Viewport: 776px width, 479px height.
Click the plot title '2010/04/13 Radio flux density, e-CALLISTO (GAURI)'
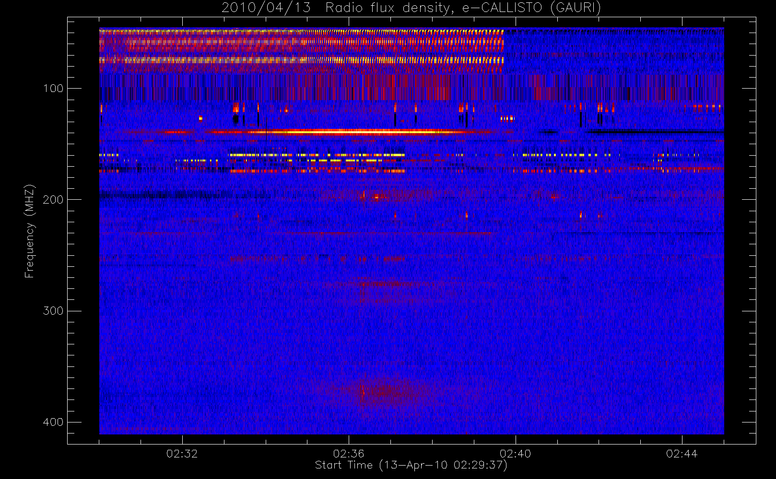411,8
